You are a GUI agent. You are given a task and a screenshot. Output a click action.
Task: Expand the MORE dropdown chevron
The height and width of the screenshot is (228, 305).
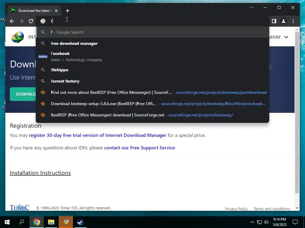286,37
